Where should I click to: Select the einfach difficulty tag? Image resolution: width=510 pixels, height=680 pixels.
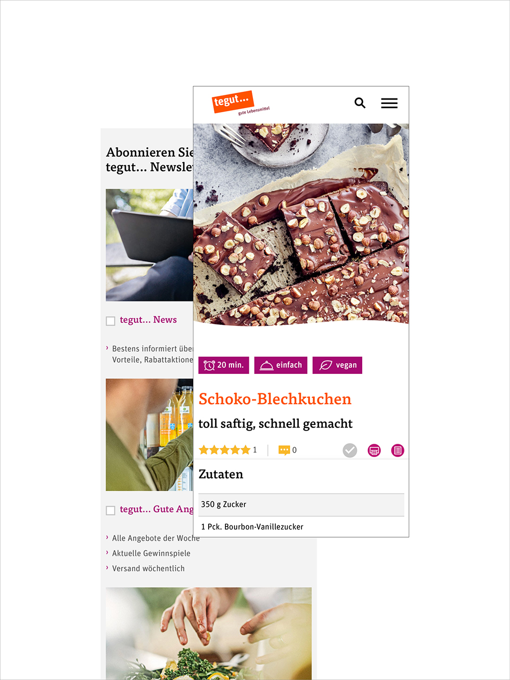(x=281, y=365)
